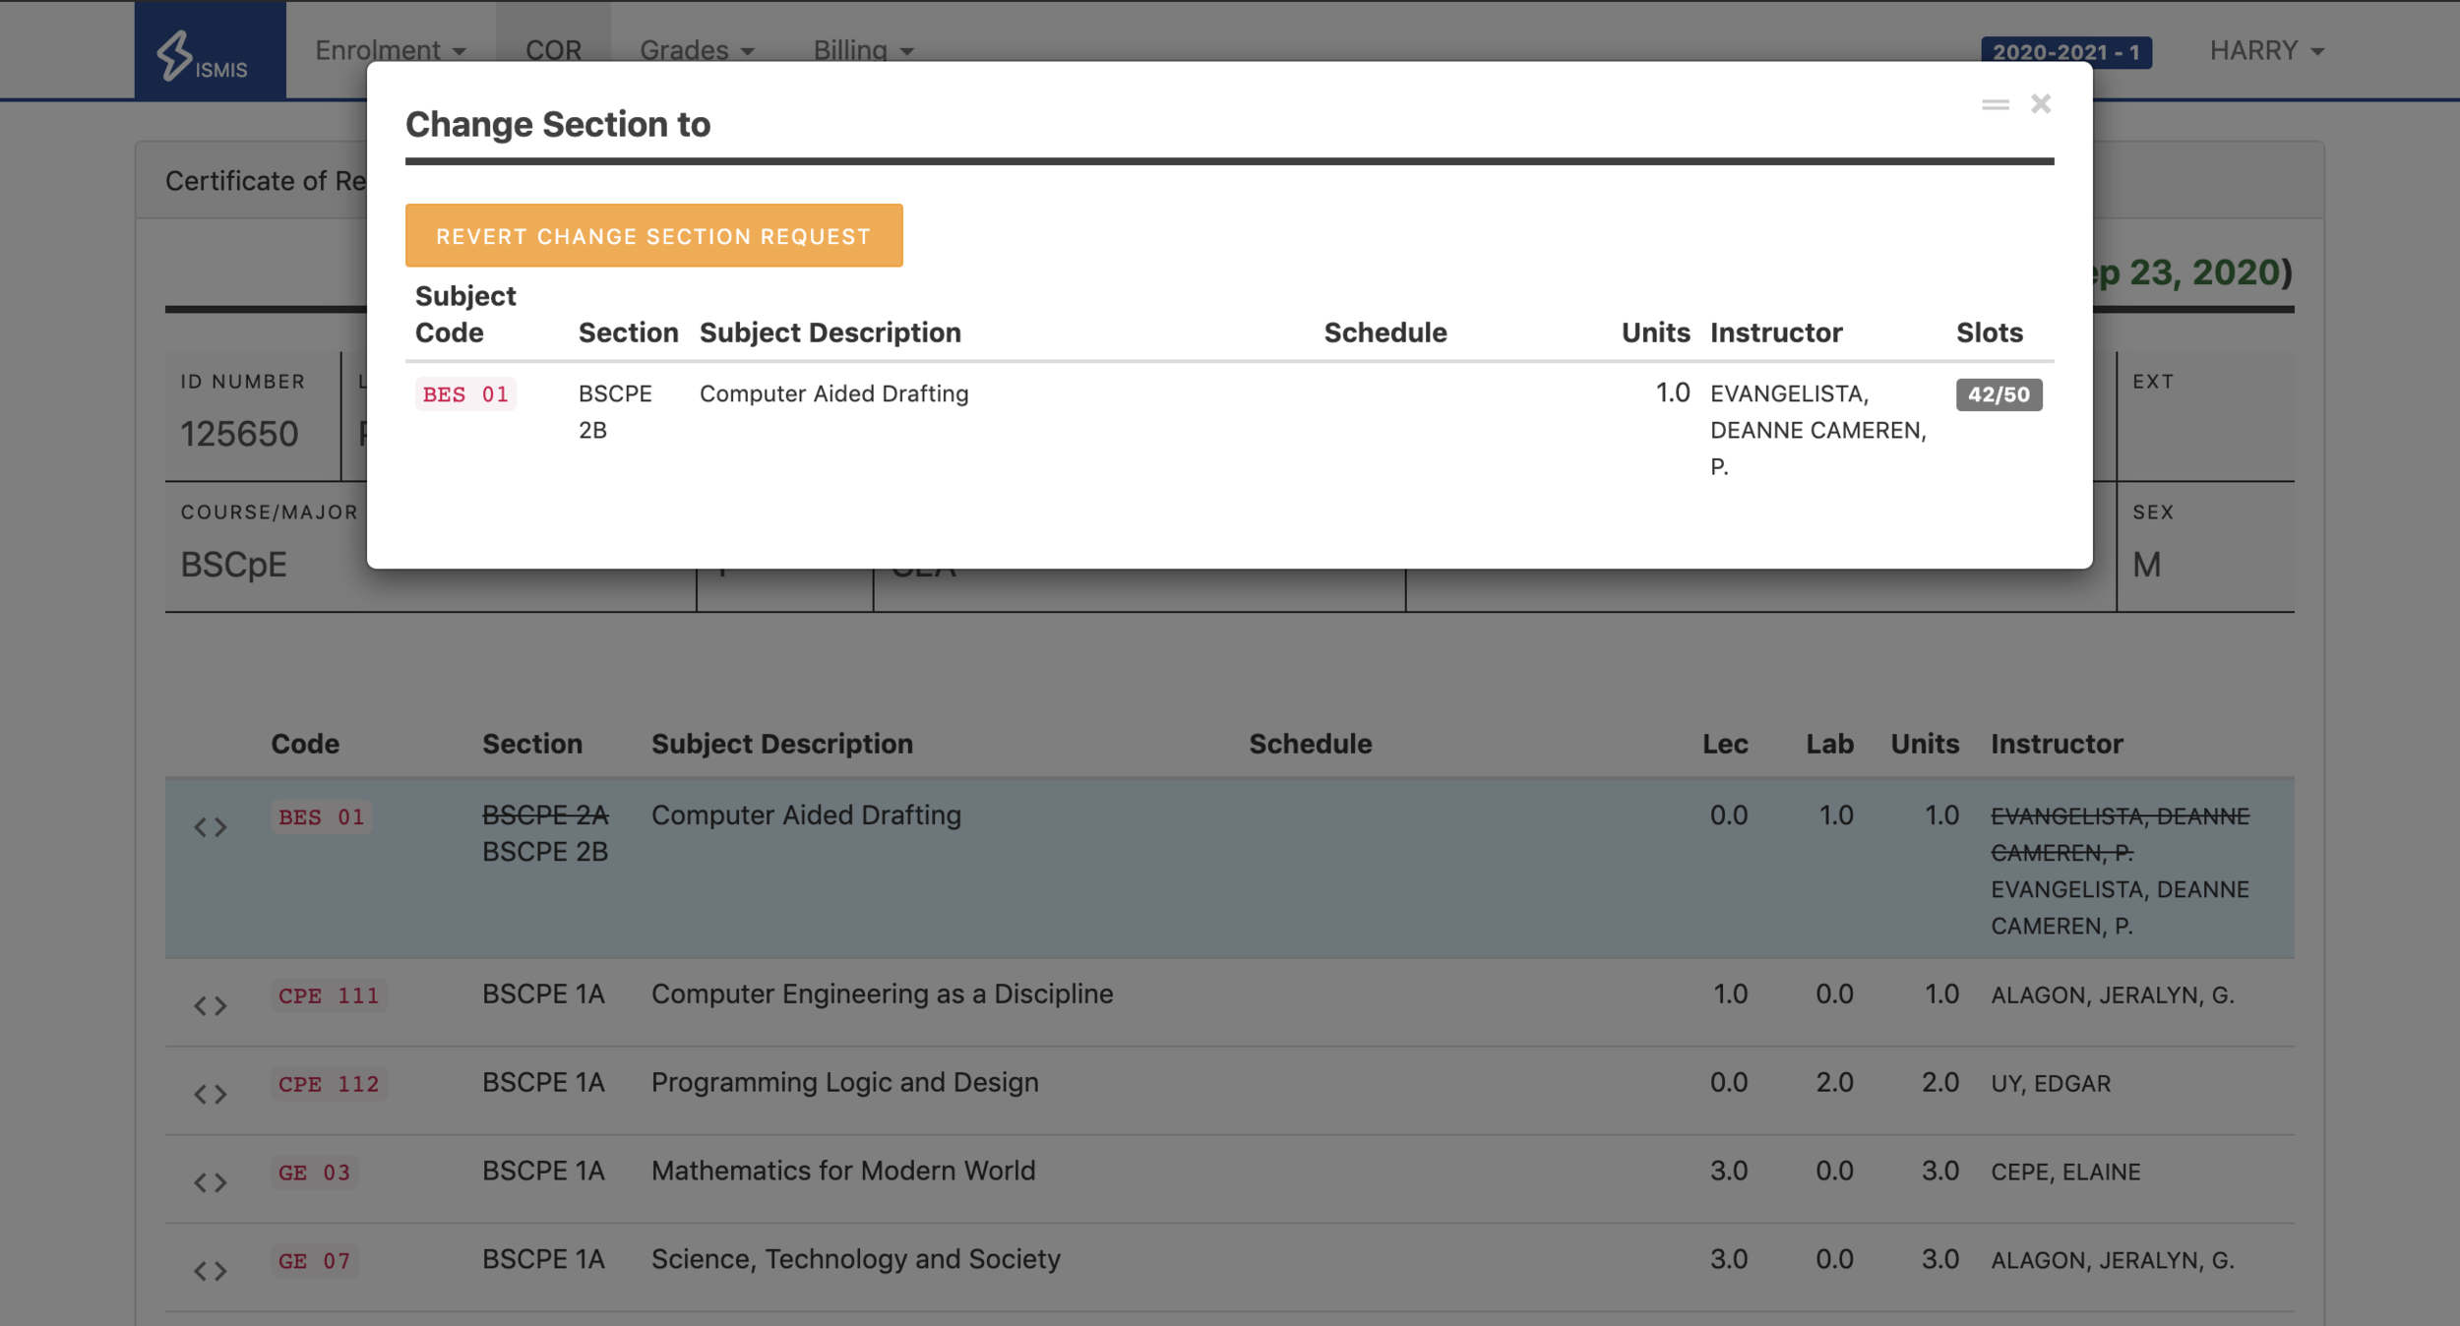Click change-section arrows icon for CPE 111
The width and height of the screenshot is (2460, 1326).
(211, 1005)
